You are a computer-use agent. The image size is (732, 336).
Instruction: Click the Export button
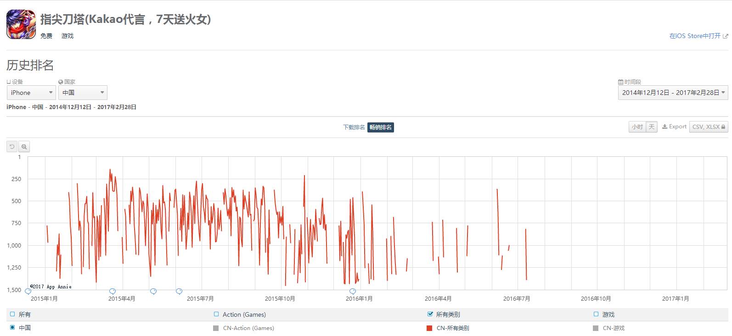(674, 127)
